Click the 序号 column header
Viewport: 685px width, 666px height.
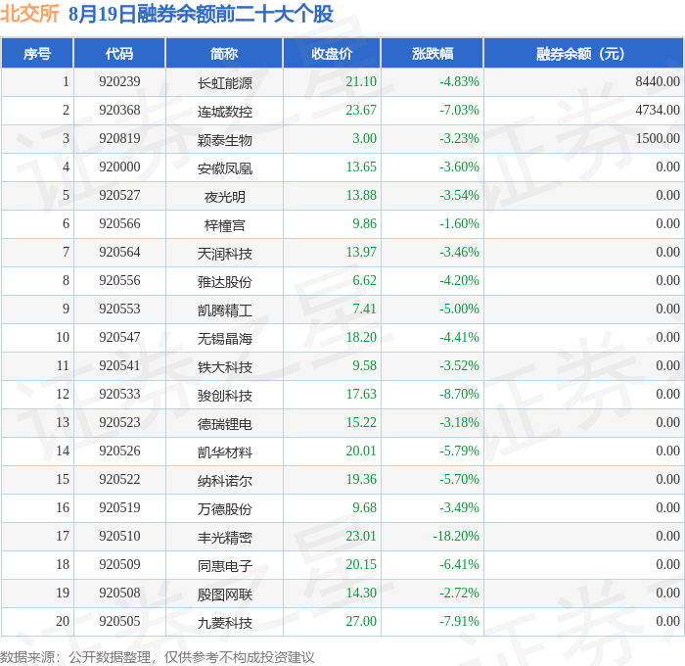click(x=37, y=53)
